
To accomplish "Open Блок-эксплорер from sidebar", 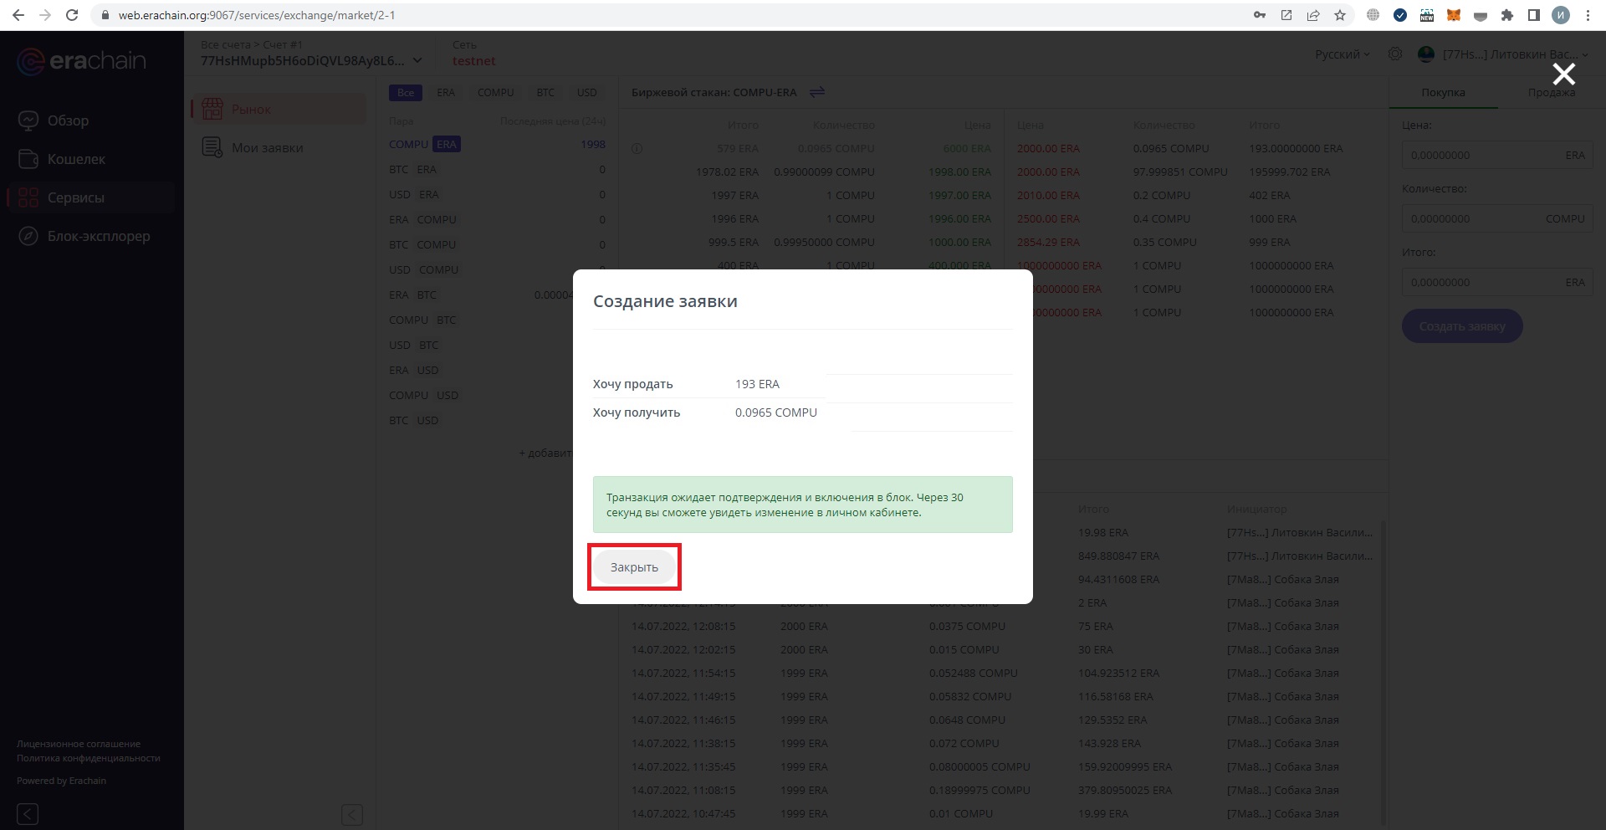I will (x=98, y=236).
